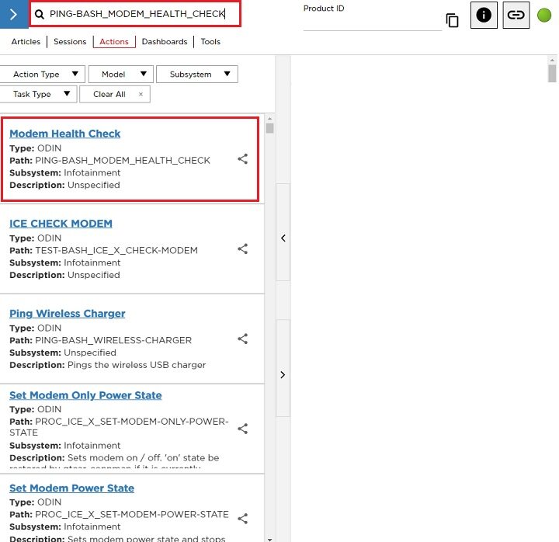This screenshot has height=542, width=559.
Task: Share the ICE CHECK MODEM action
Action: tap(242, 249)
